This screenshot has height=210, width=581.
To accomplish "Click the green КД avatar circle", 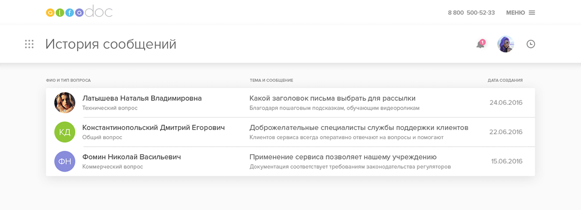I will 65,132.
